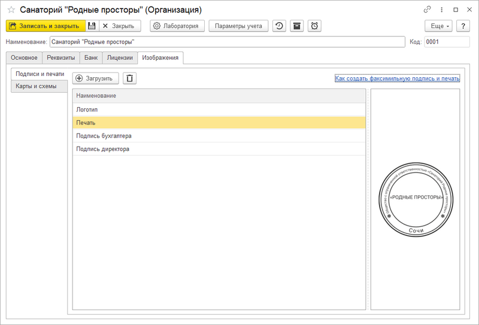
Task: Open help with question mark button
Action: point(463,26)
